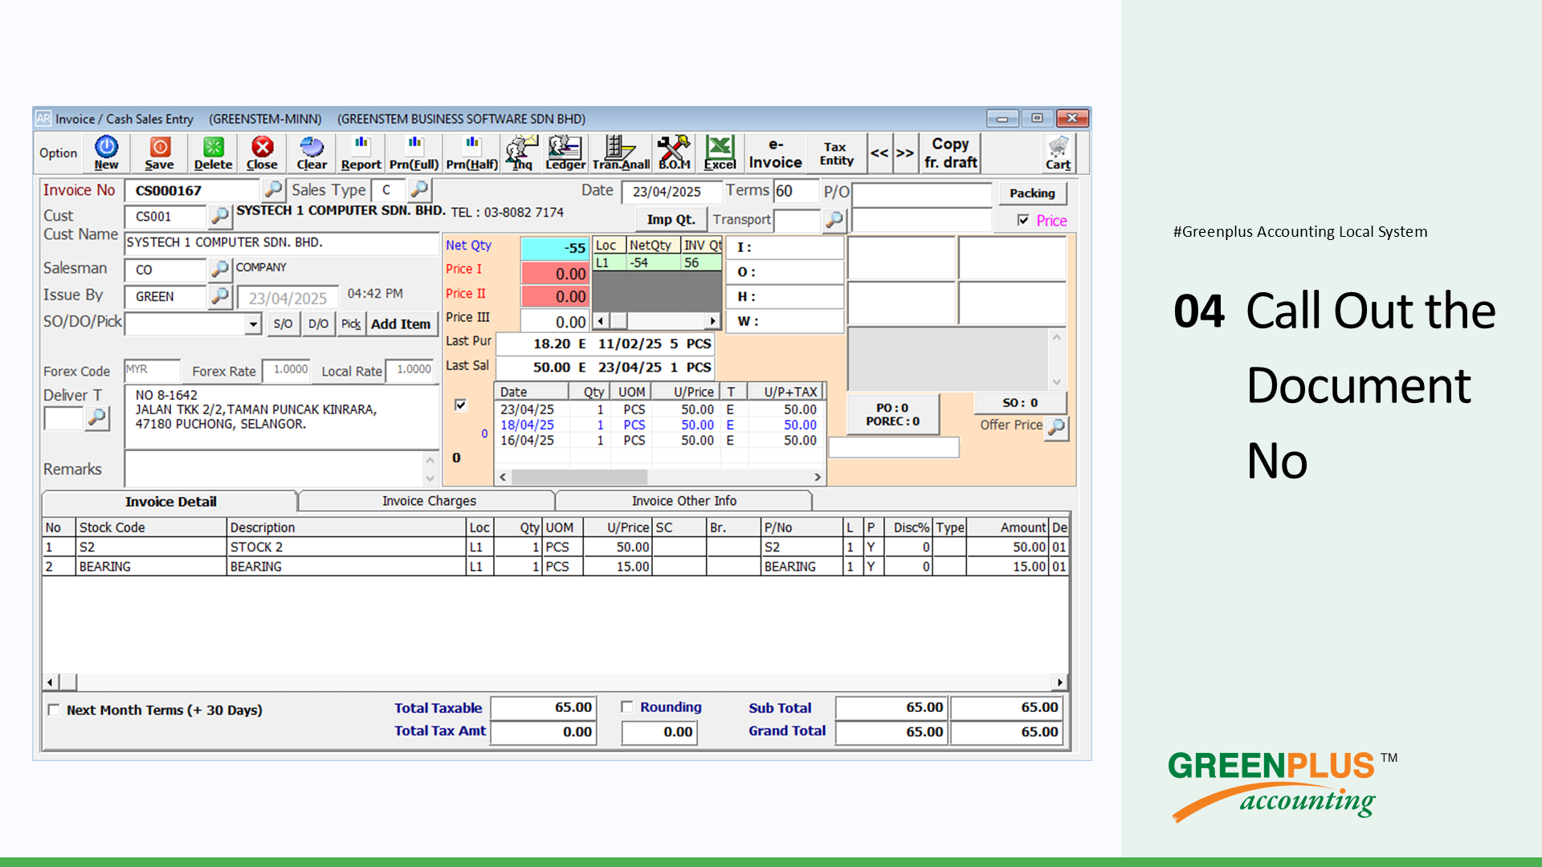Viewport: 1542px width, 867px height.
Task: Switch to the Invoice Other Info tab
Action: coord(683,501)
